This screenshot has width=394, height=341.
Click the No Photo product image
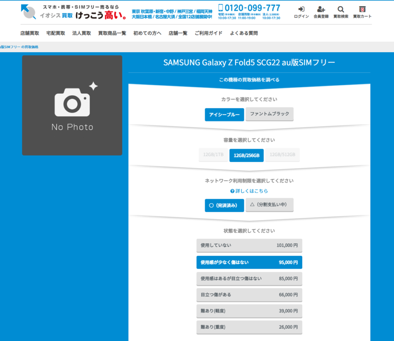click(x=72, y=105)
